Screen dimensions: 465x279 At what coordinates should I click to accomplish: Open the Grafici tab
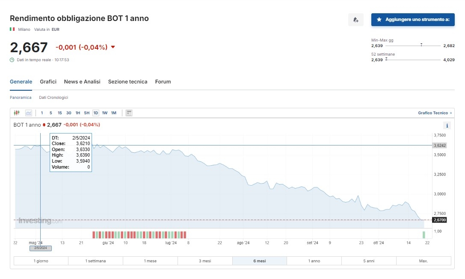48,82
